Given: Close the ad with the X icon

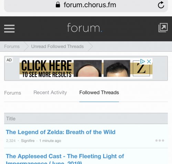Looking at the screenshot, I should 149,62.
